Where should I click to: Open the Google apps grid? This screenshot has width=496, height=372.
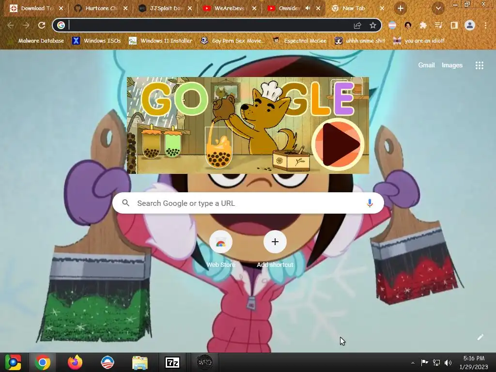click(x=479, y=65)
